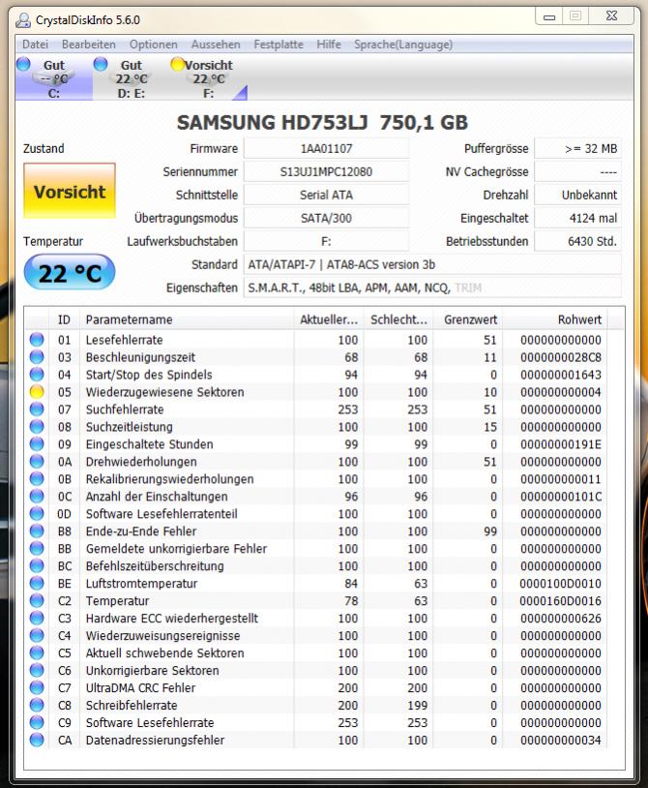The width and height of the screenshot is (648, 788).
Task: Click the CrystalDiskInfo title bar app icon
Action: [23, 20]
